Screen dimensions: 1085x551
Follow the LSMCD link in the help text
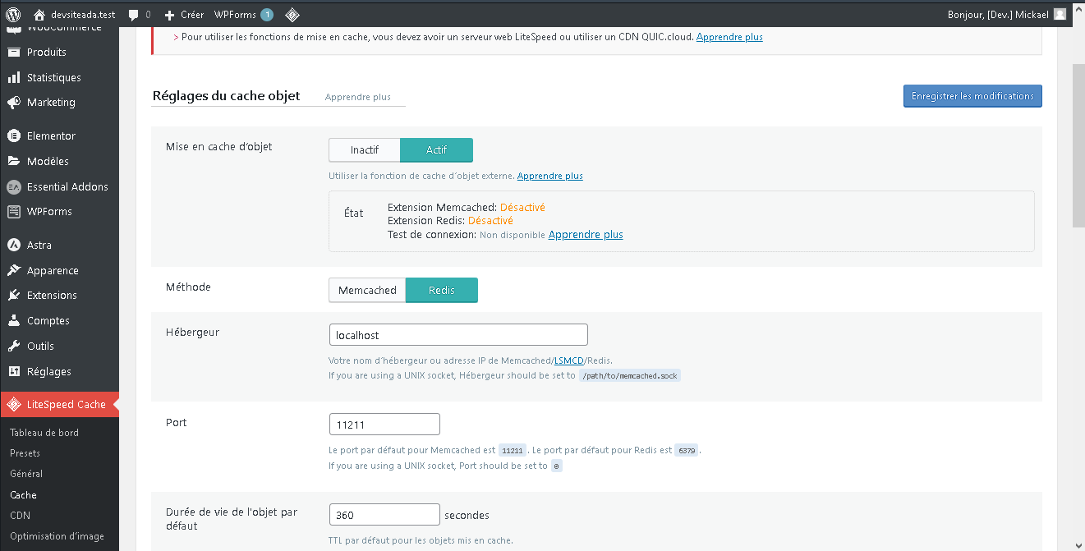coord(569,360)
